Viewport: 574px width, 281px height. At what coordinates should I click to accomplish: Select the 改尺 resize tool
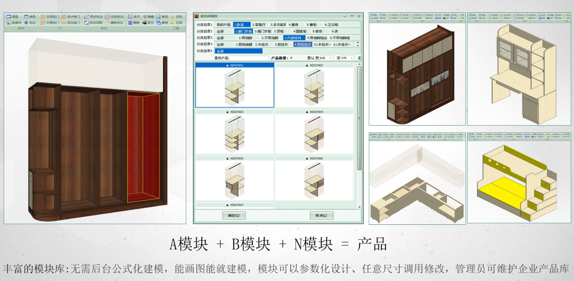tap(134, 17)
